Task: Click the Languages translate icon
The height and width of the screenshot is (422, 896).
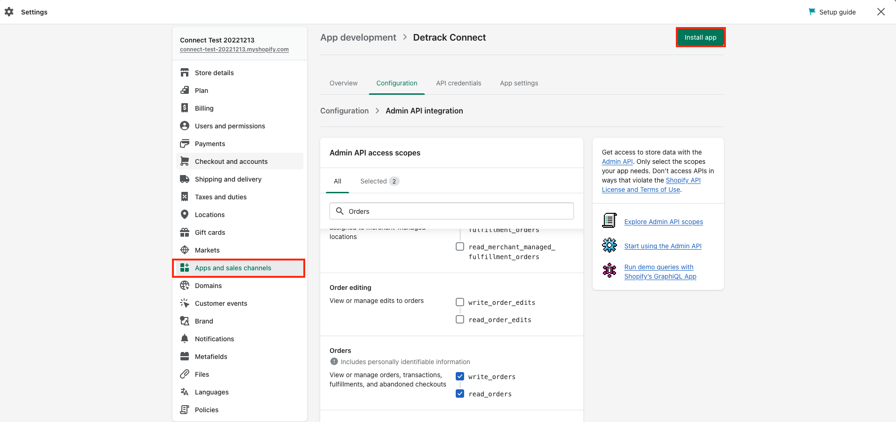Action: pyautogui.click(x=185, y=392)
